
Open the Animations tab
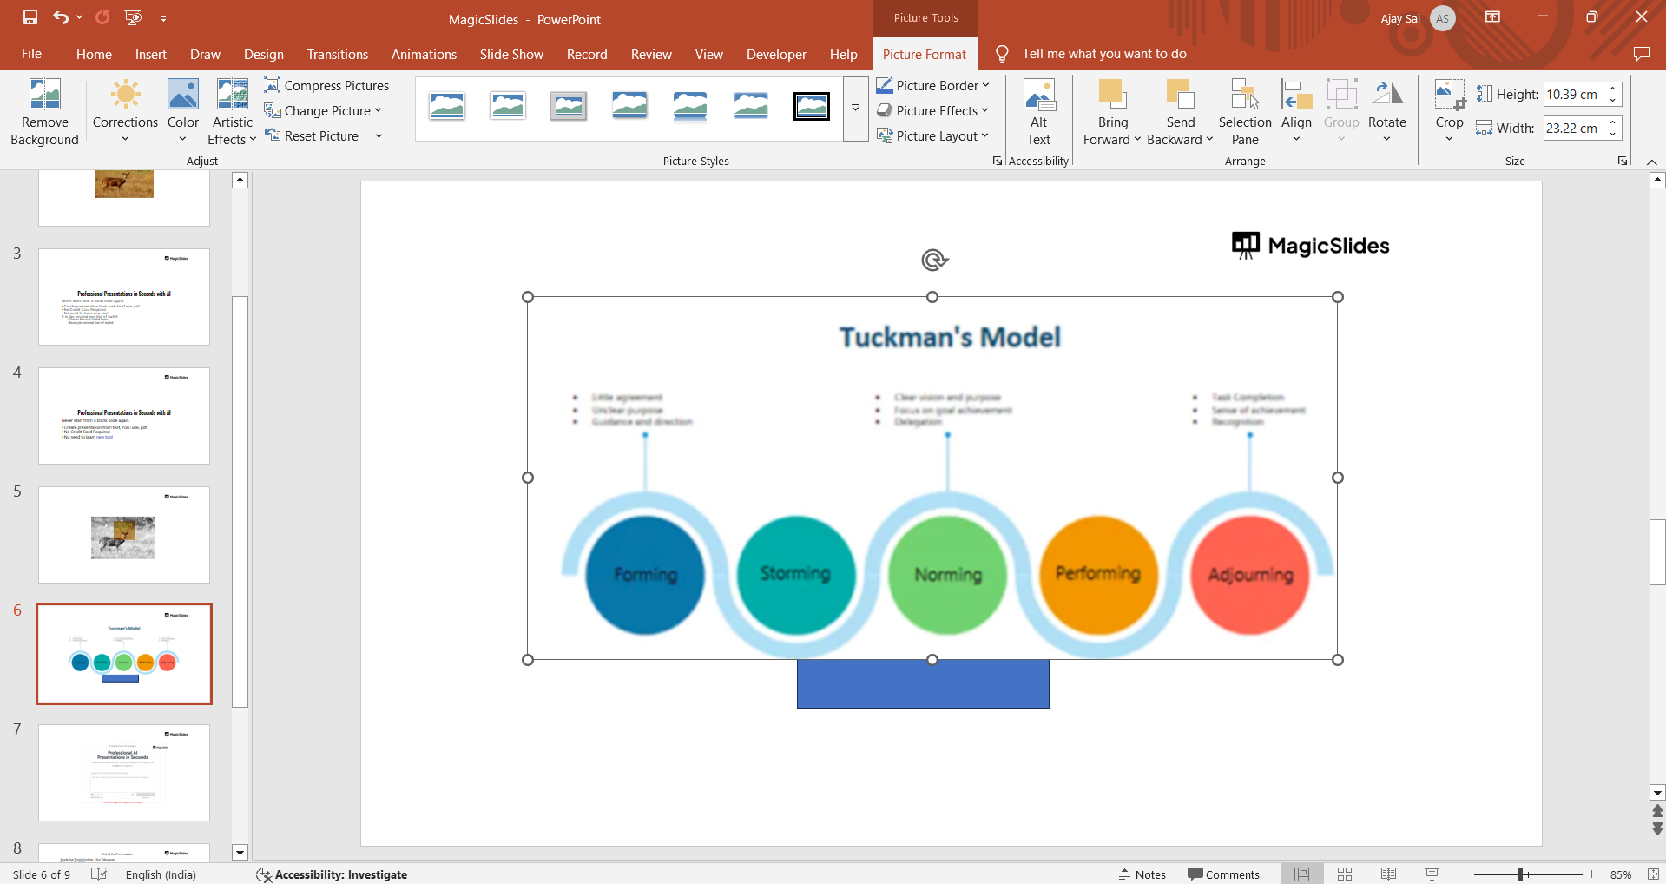(x=424, y=54)
